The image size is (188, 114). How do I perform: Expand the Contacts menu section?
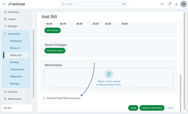coord(27,92)
